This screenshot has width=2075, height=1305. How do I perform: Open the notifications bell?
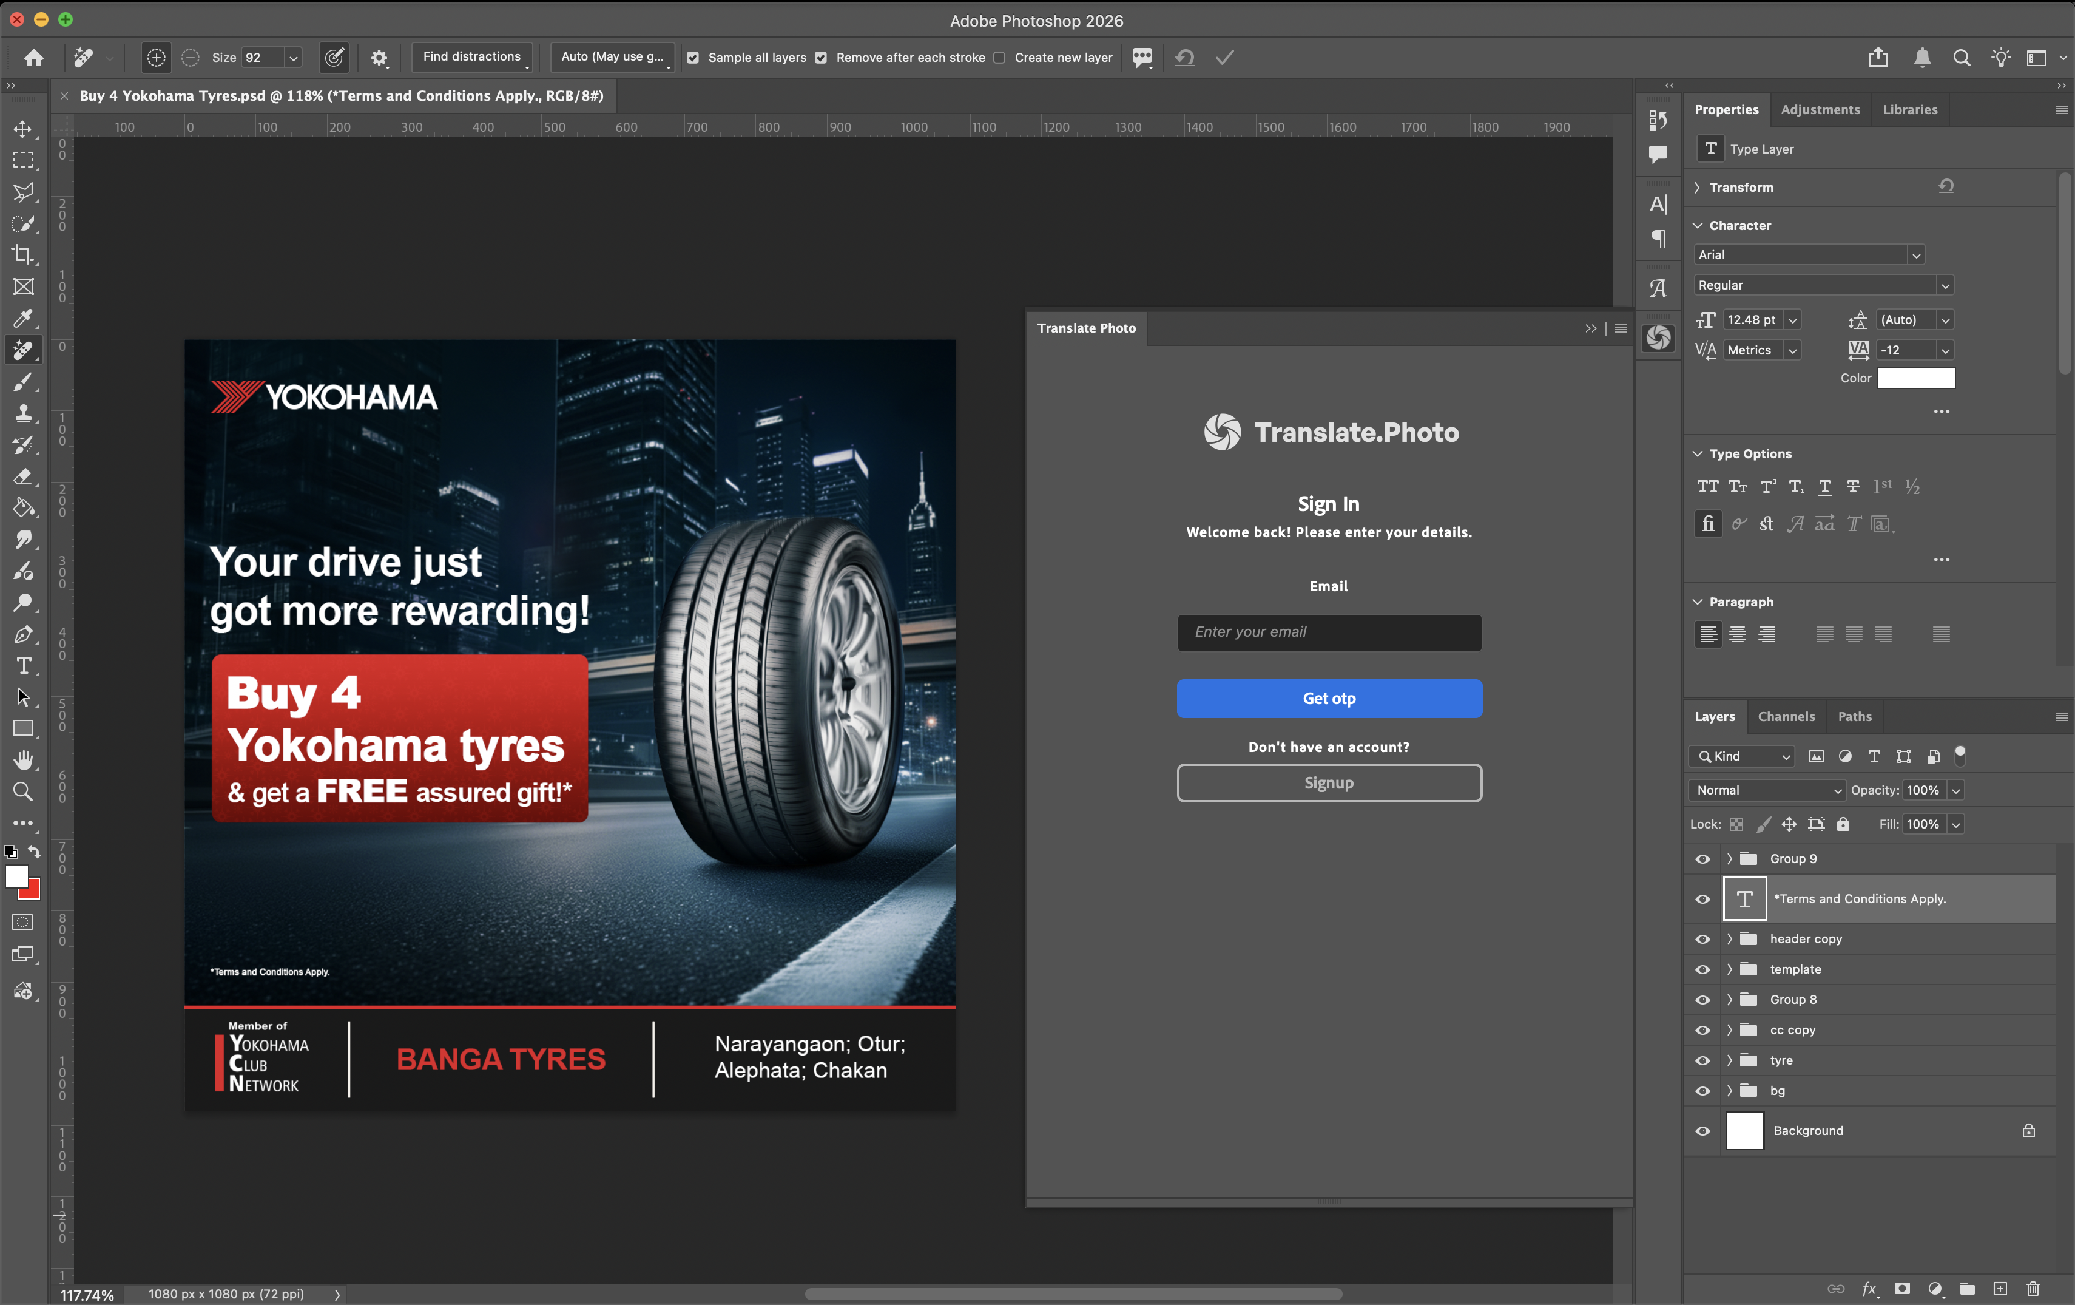pos(1923,58)
